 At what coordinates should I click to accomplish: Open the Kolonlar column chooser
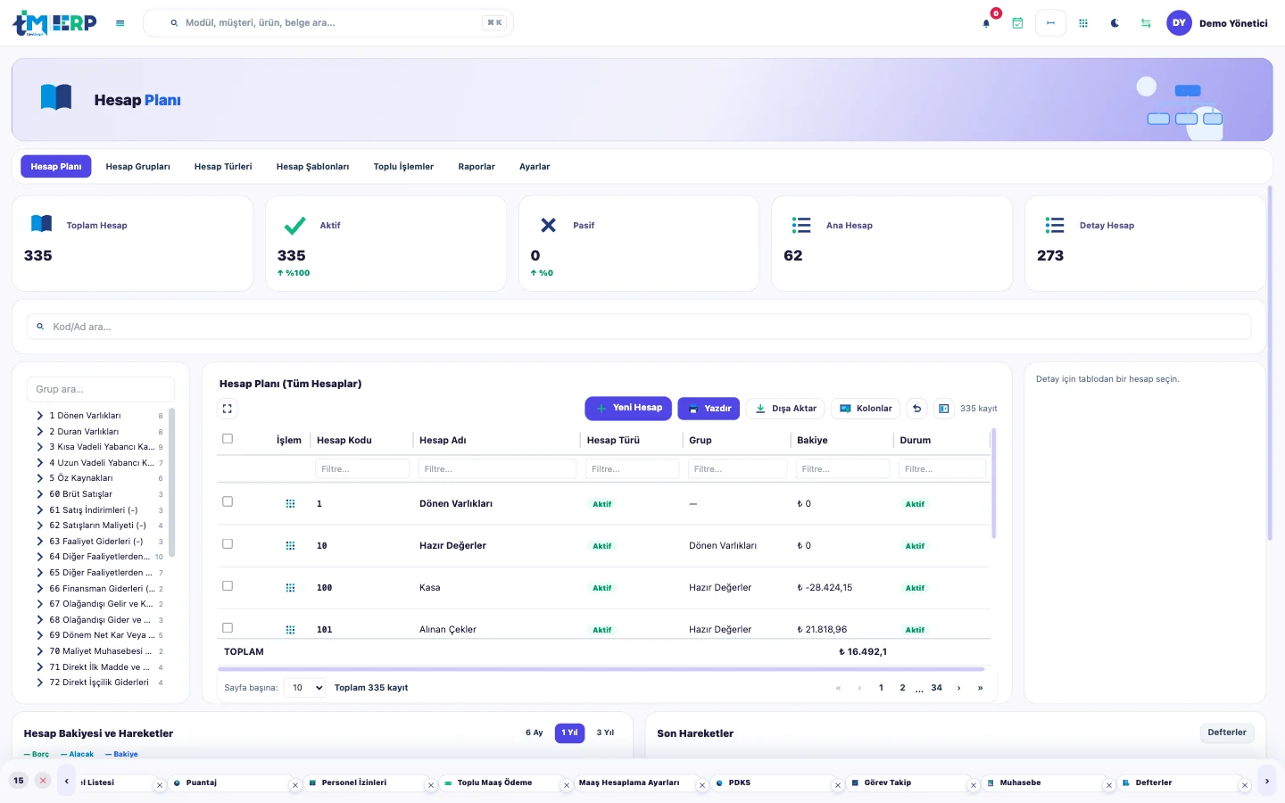pos(866,409)
